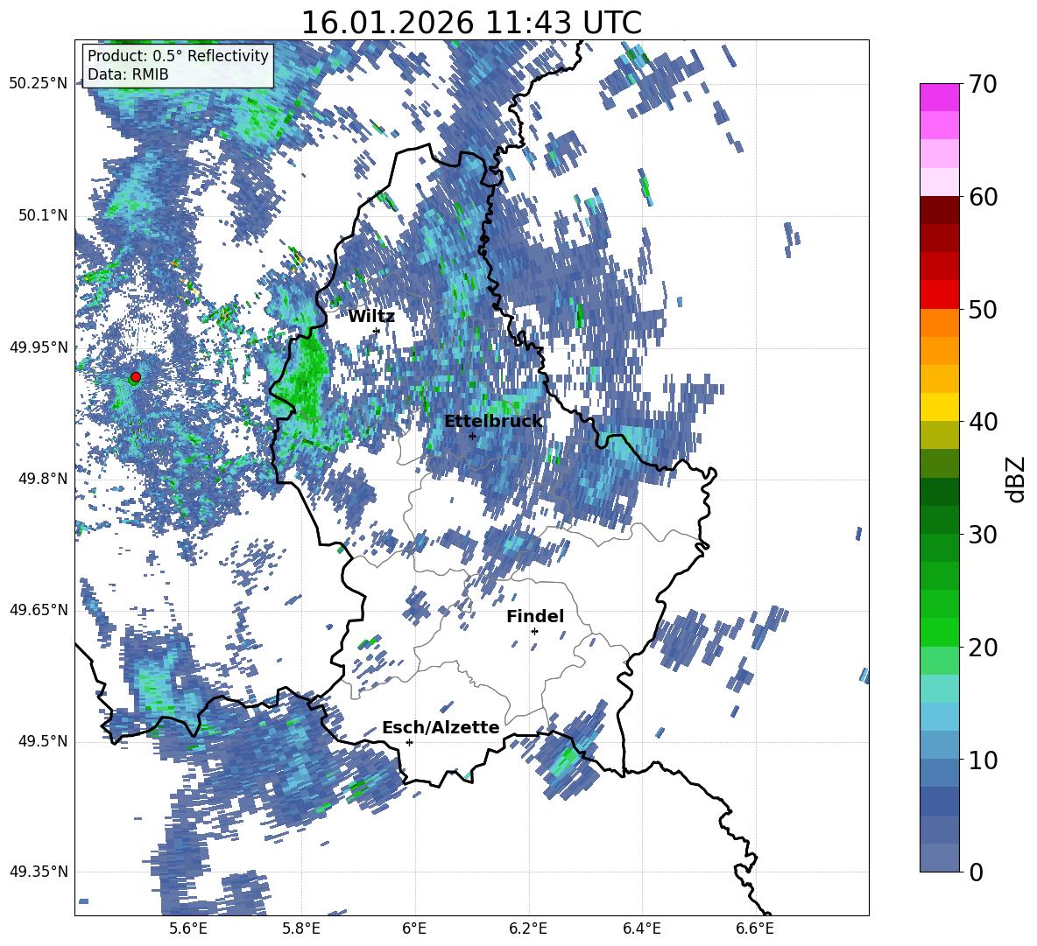Viewport: 1037px width, 946px height.
Task: Click the 40 tick on the colorbar
Action: [x=982, y=422]
